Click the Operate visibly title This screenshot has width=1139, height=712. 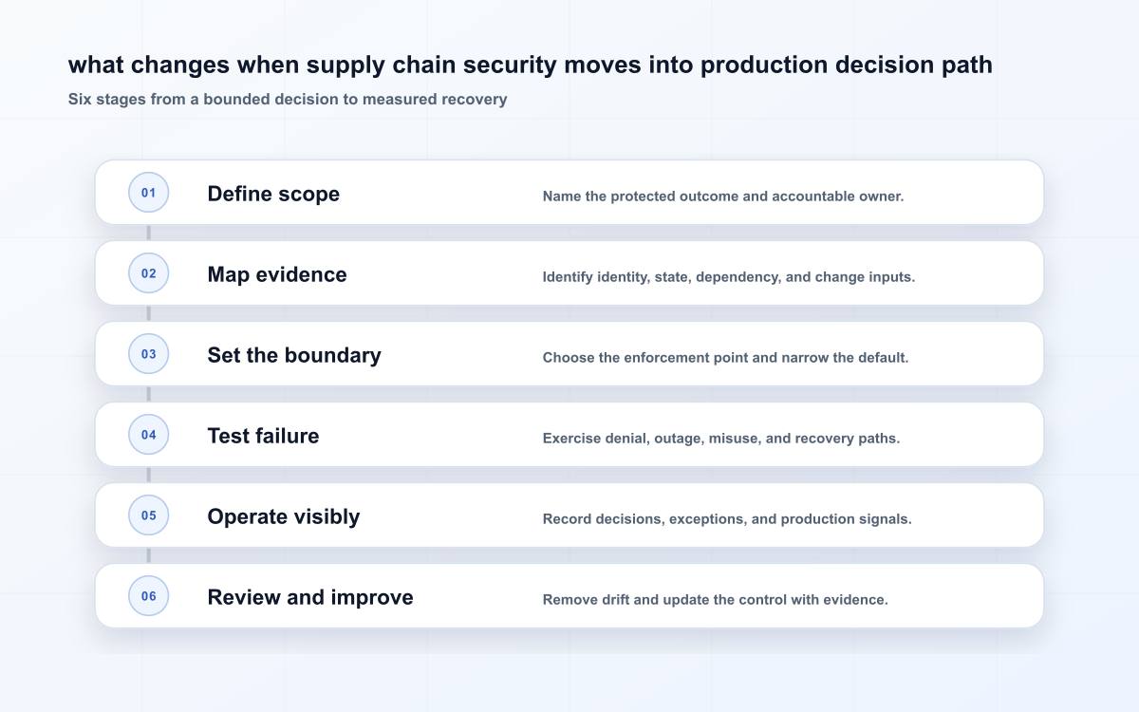tap(284, 516)
